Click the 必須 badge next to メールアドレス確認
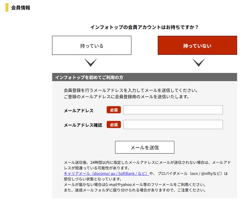Image resolution: width=246 pixels, height=201 pixels. tap(114, 125)
